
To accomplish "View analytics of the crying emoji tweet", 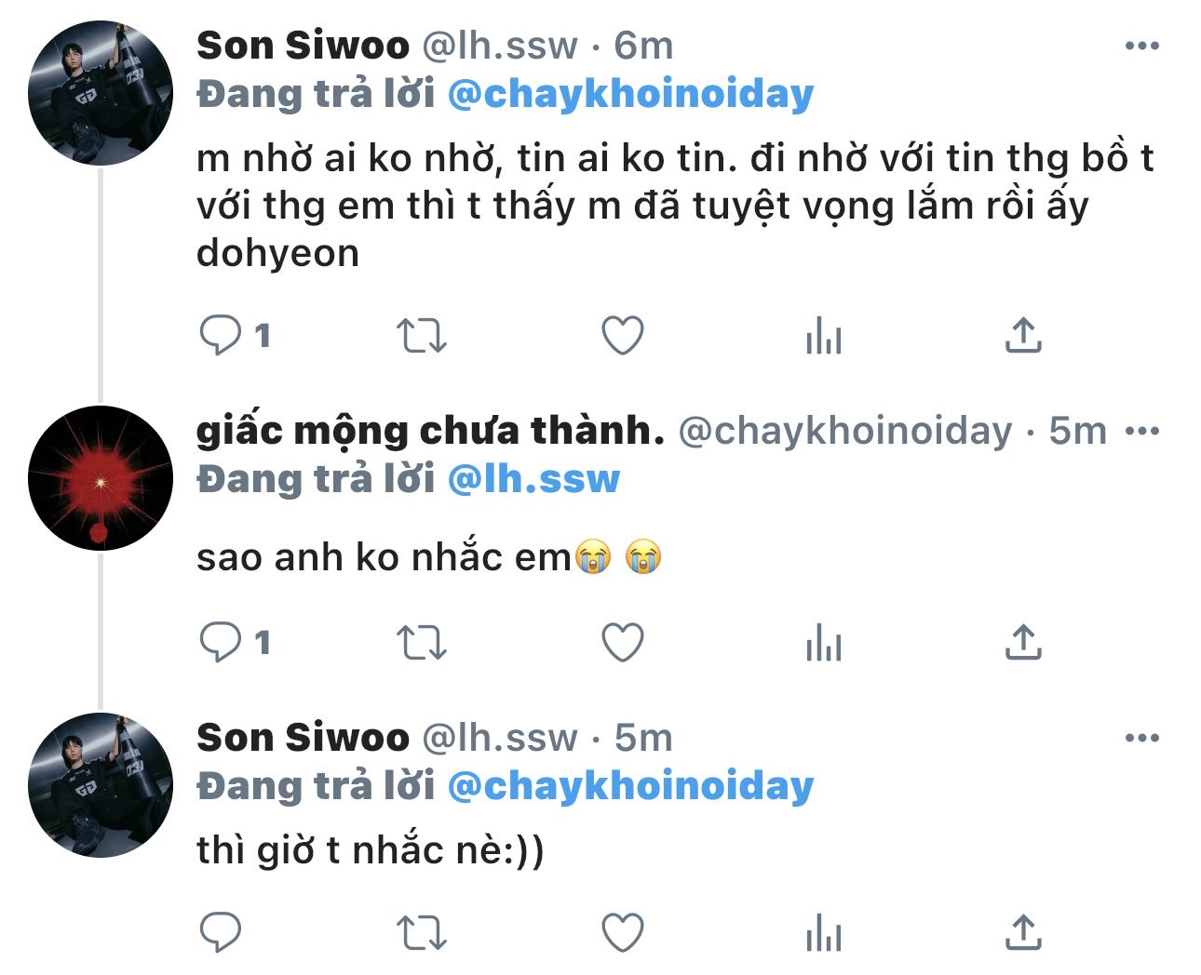I will (824, 643).
